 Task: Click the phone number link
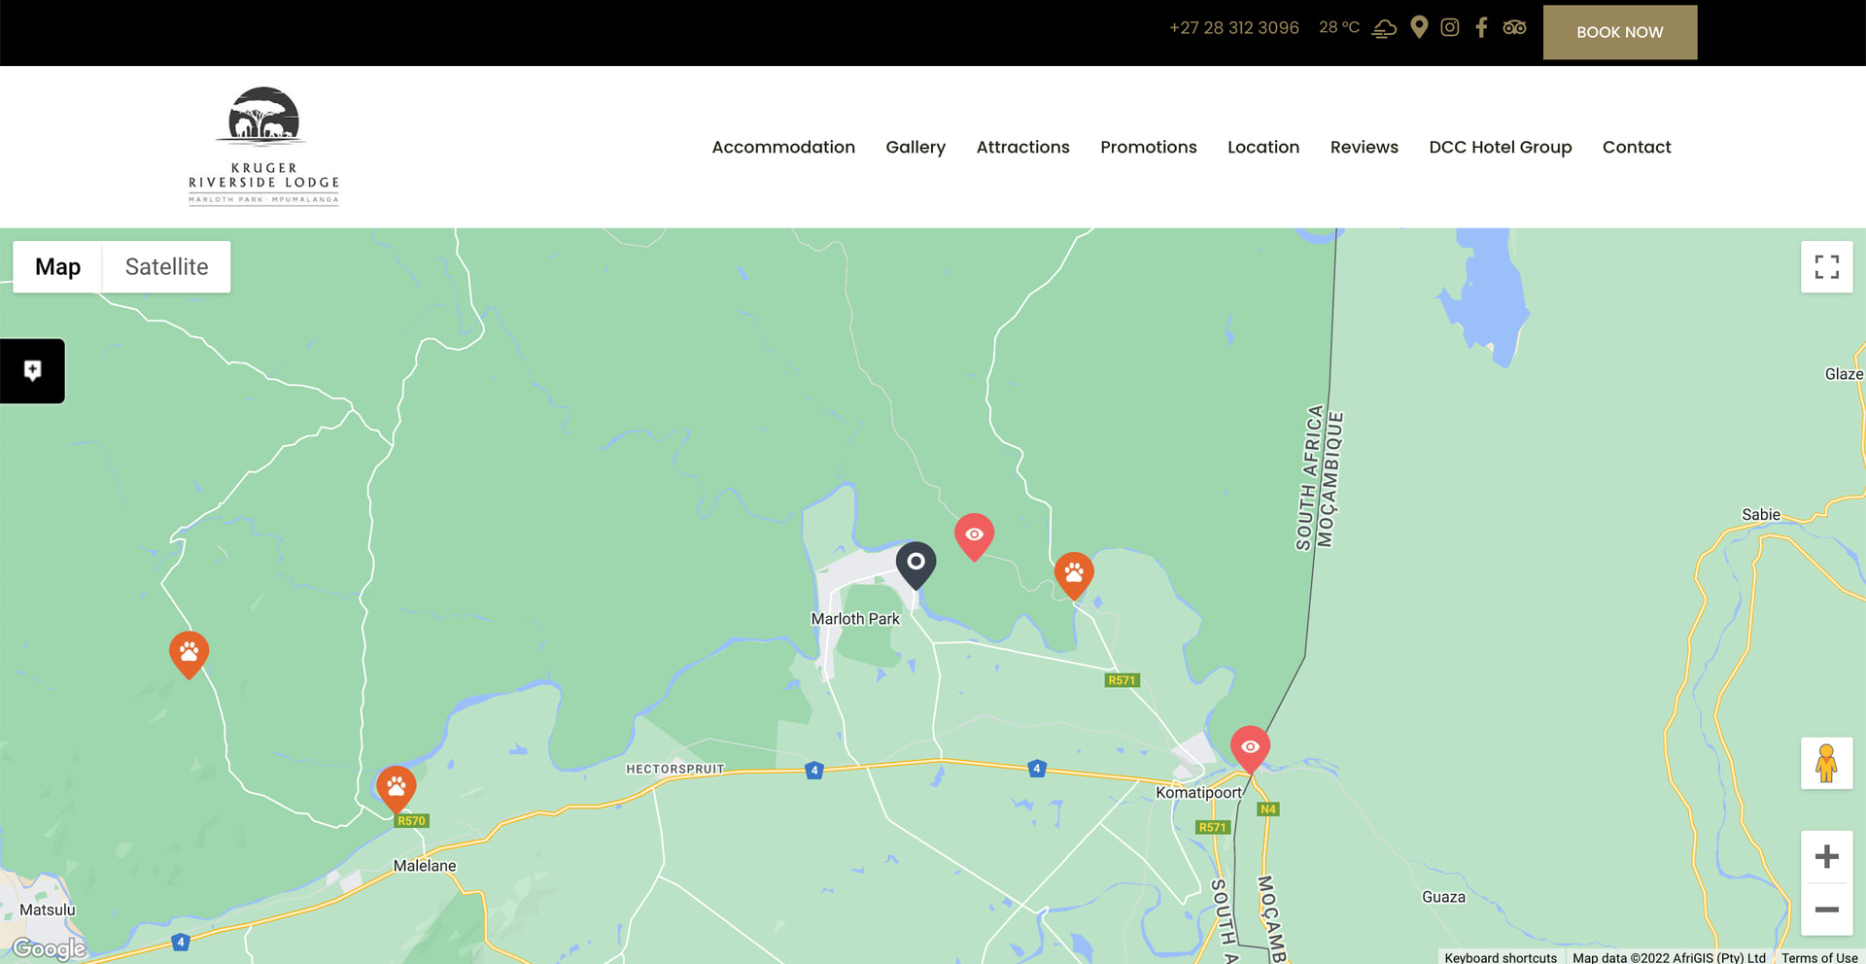pos(1233,27)
